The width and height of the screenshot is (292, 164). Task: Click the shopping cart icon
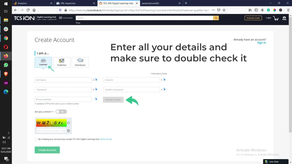(276, 18)
